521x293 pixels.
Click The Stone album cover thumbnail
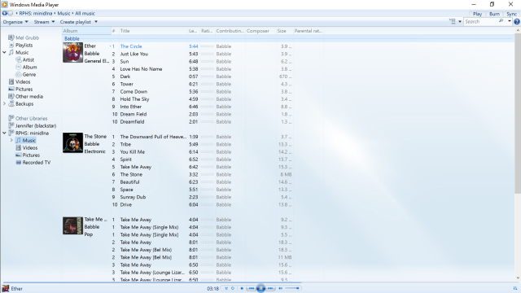[x=72, y=143]
